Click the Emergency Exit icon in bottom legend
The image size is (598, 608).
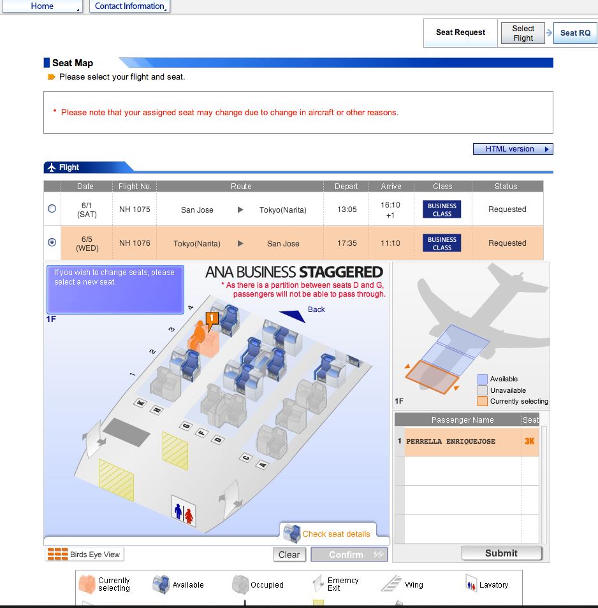[318, 584]
